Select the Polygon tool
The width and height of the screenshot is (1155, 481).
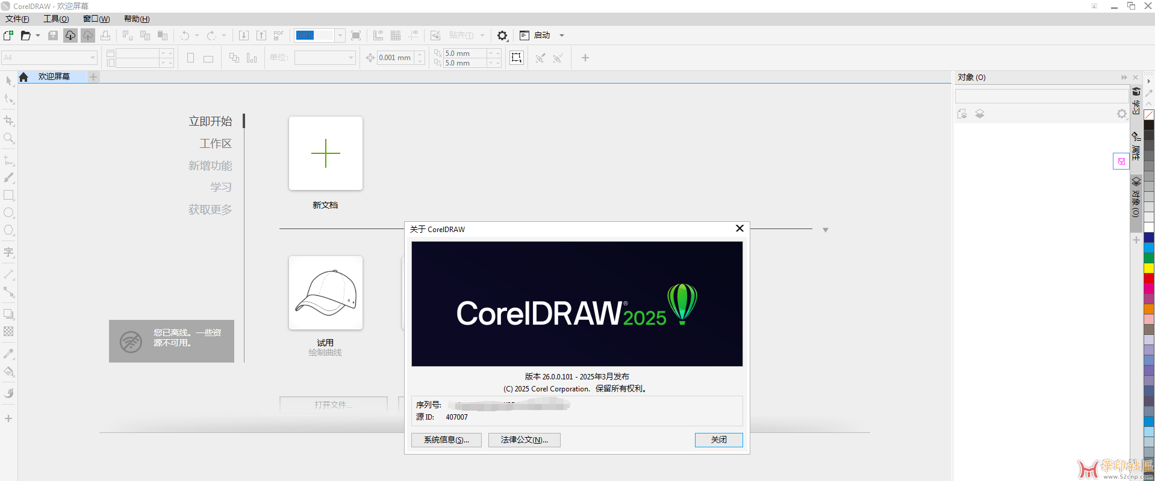pos(8,230)
